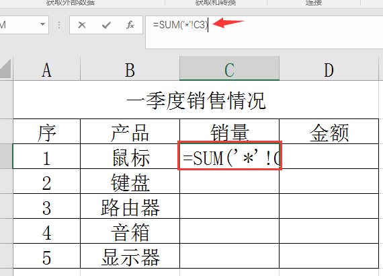Click the sequence cell with number 4
Image resolution: width=383 pixels, height=276 pixels.
pyautogui.click(x=46, y=231)
